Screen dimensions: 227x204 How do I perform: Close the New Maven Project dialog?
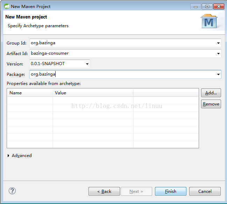tap(219, 7)
